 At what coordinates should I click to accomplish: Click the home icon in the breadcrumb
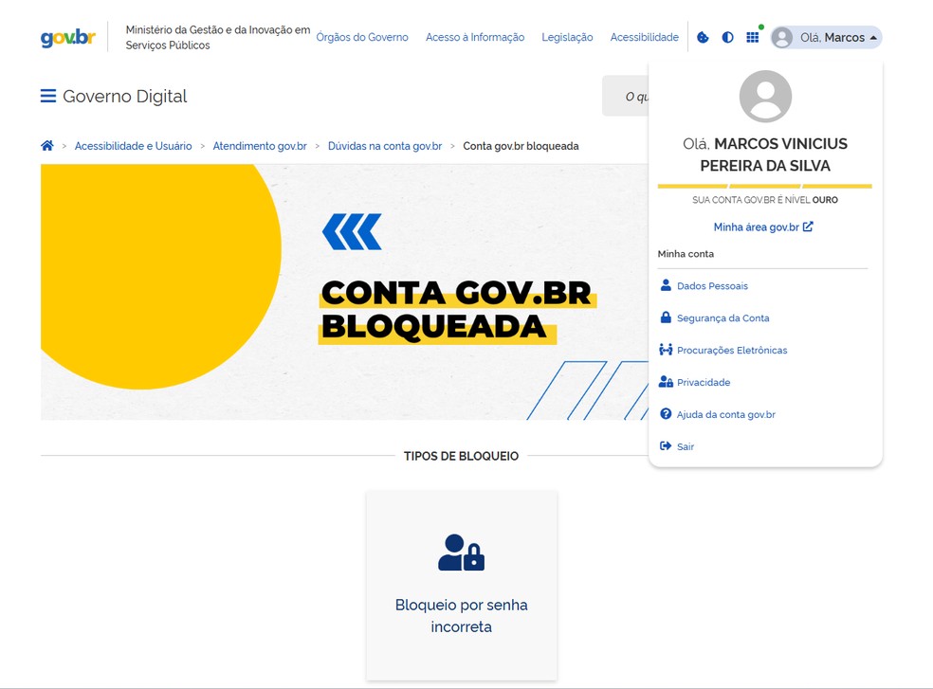[46, 145]
